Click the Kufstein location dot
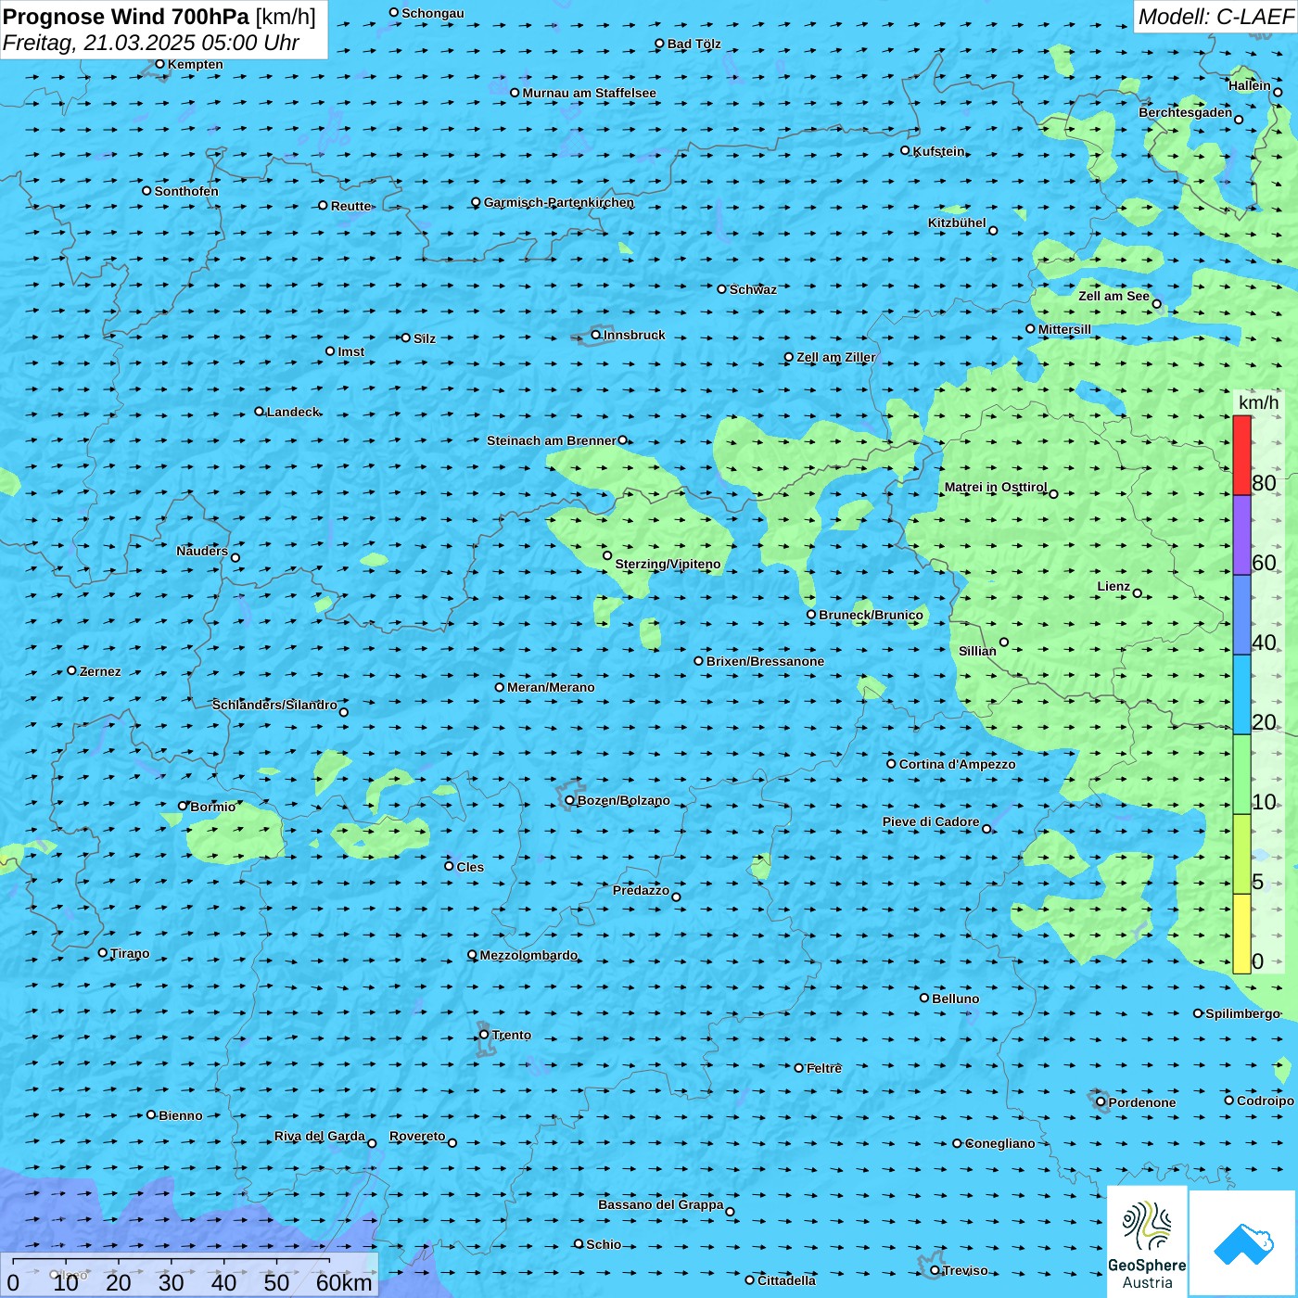The width and height of the screenshot is (1298, 1298). 905,150
